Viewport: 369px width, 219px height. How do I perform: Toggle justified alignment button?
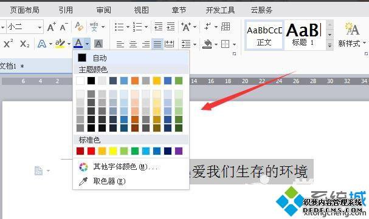click(157, 44)
